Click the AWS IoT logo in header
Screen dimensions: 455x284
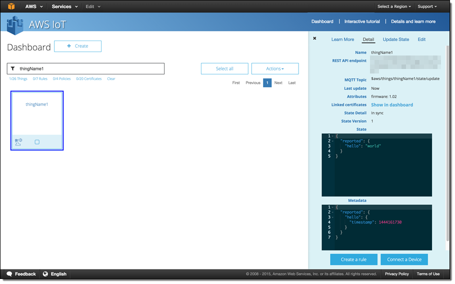[15, 24]
